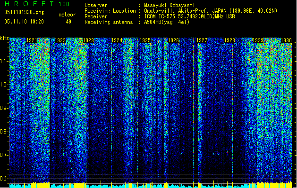Image resolution: width=297 pixels, height=188 pixels.
Task: Click the HROFFT 1.0.0 title text
Action: click(x=37, y=4)
